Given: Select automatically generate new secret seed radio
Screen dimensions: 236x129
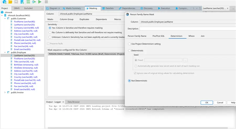Looking at the screenshot, I should [x=136, y=66].
